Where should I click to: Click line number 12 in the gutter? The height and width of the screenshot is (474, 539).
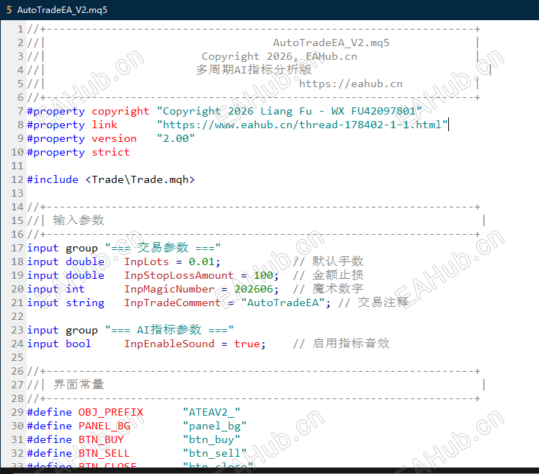pos(17,179)
